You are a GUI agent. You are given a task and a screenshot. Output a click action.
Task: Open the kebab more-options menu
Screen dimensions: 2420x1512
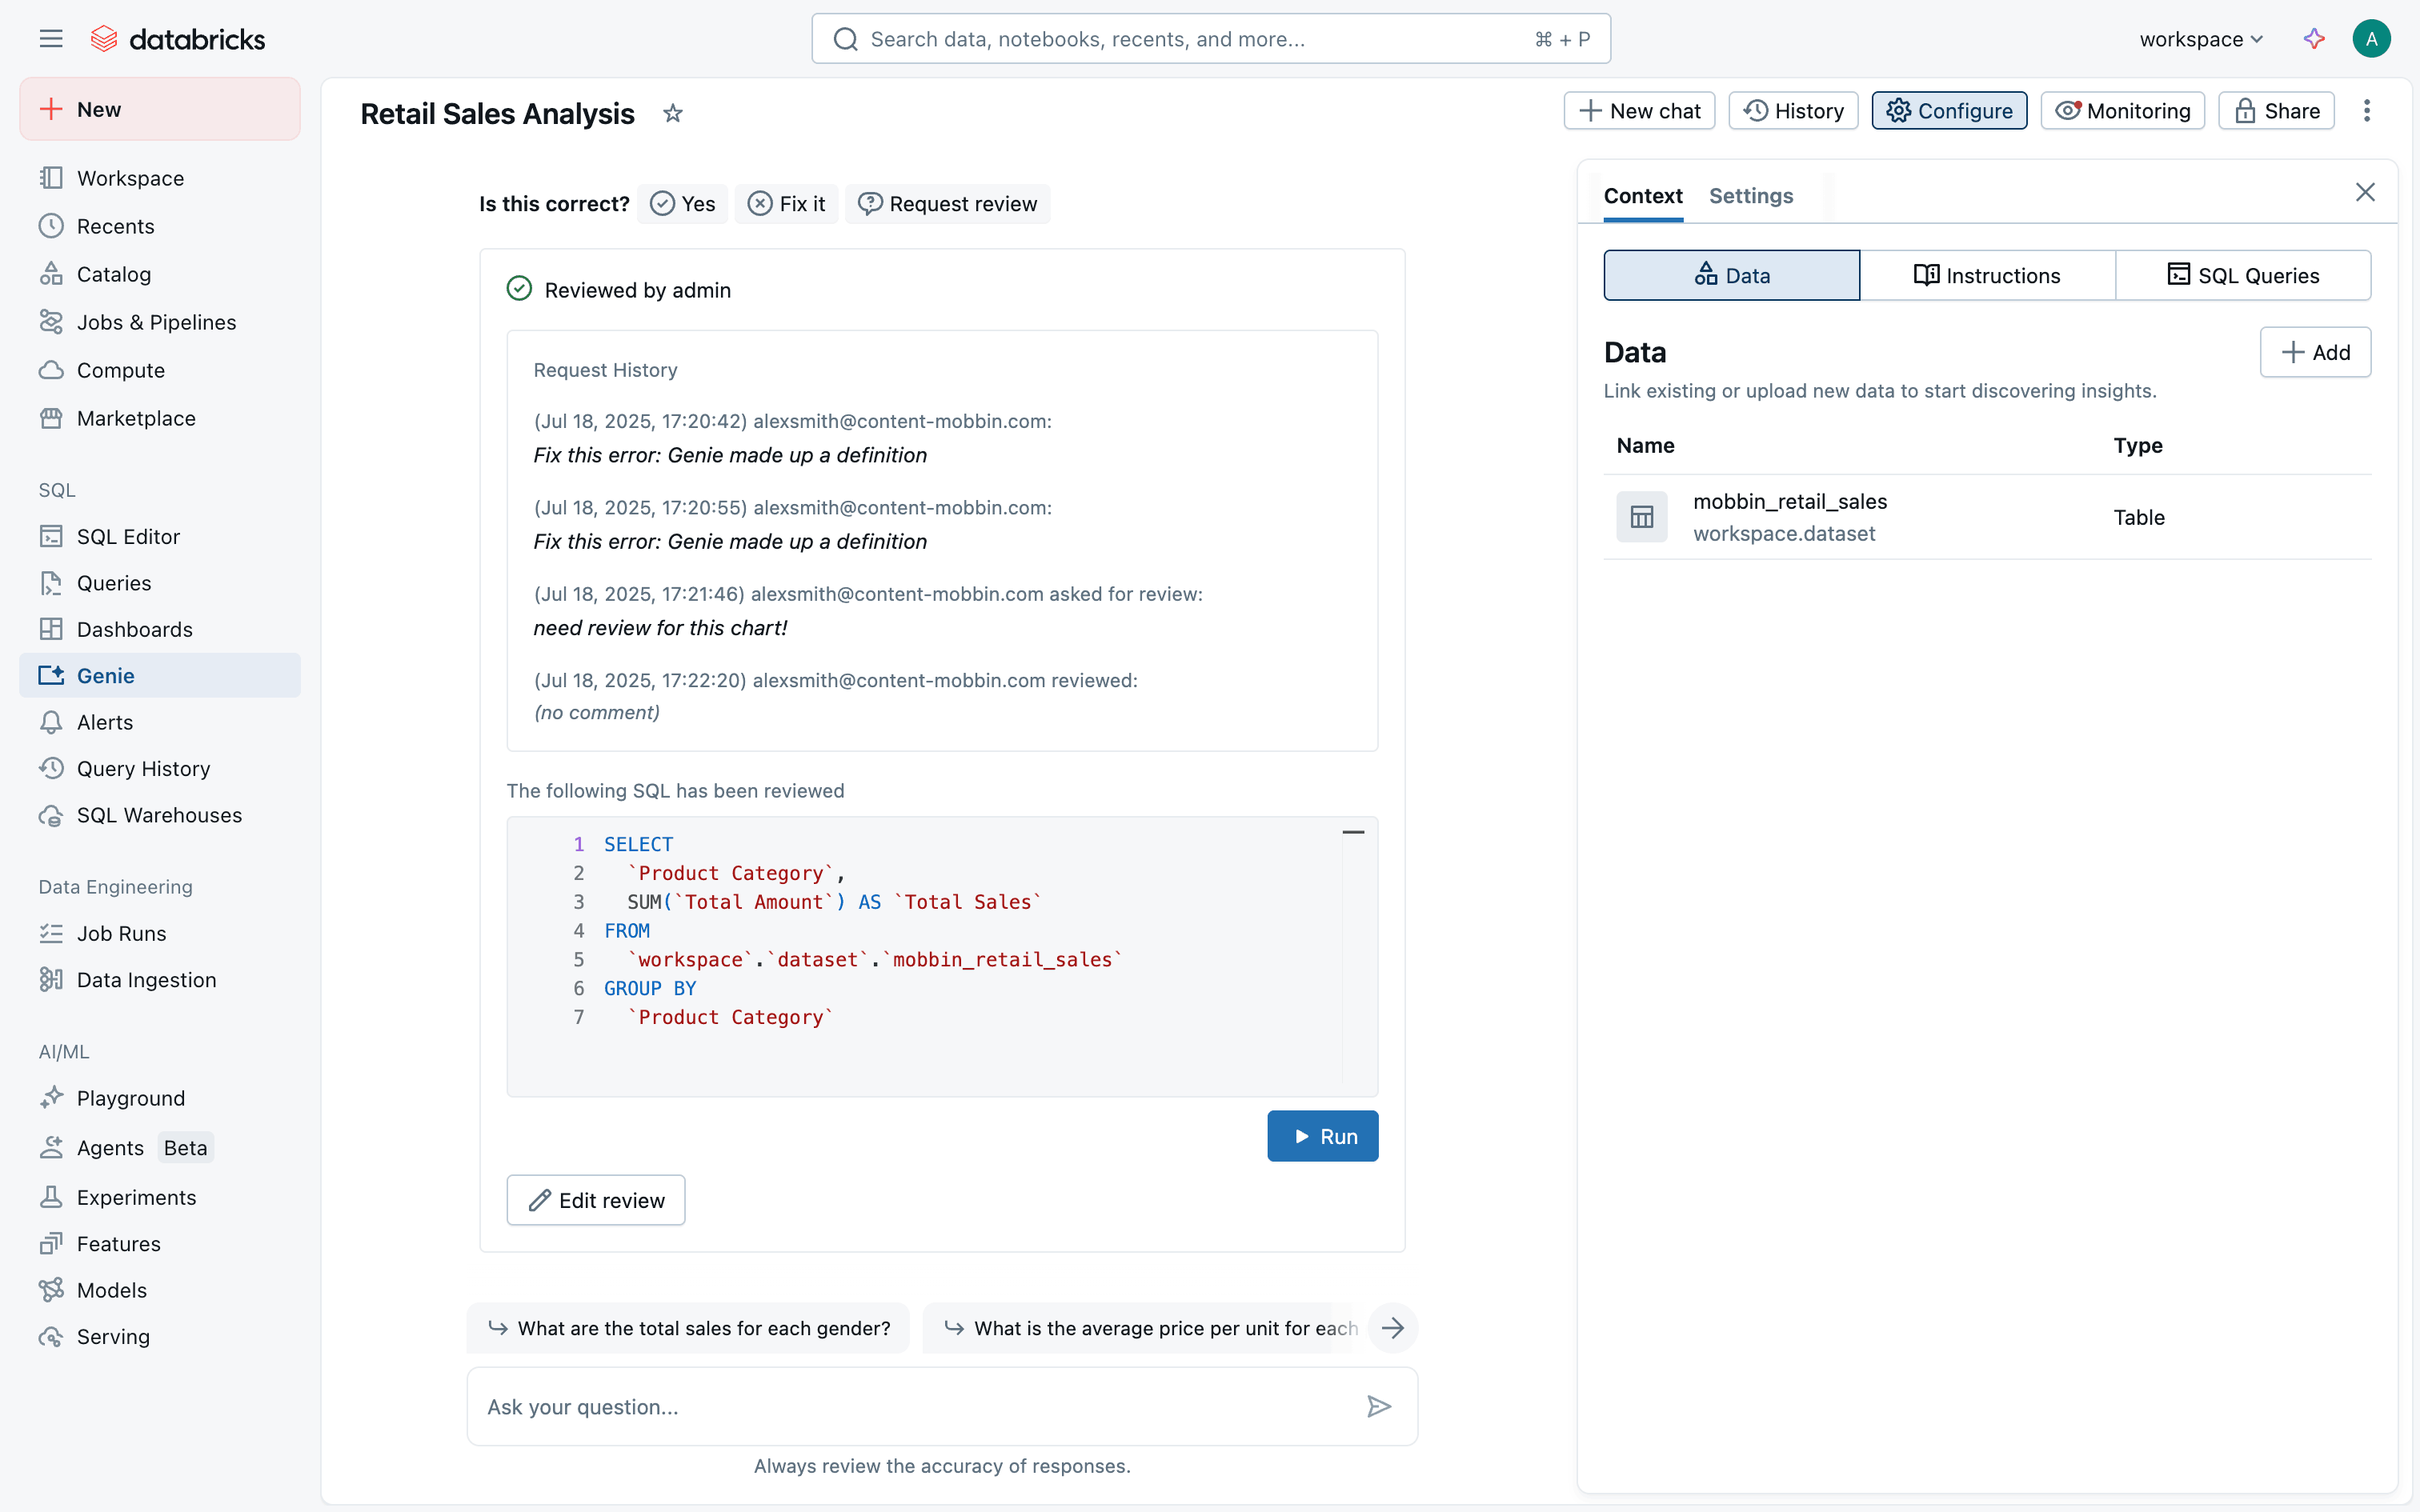(x=2366, y=111)
